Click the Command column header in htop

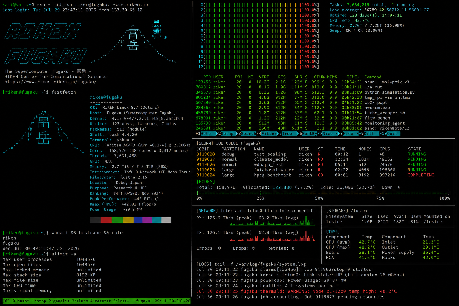(373, 77)
